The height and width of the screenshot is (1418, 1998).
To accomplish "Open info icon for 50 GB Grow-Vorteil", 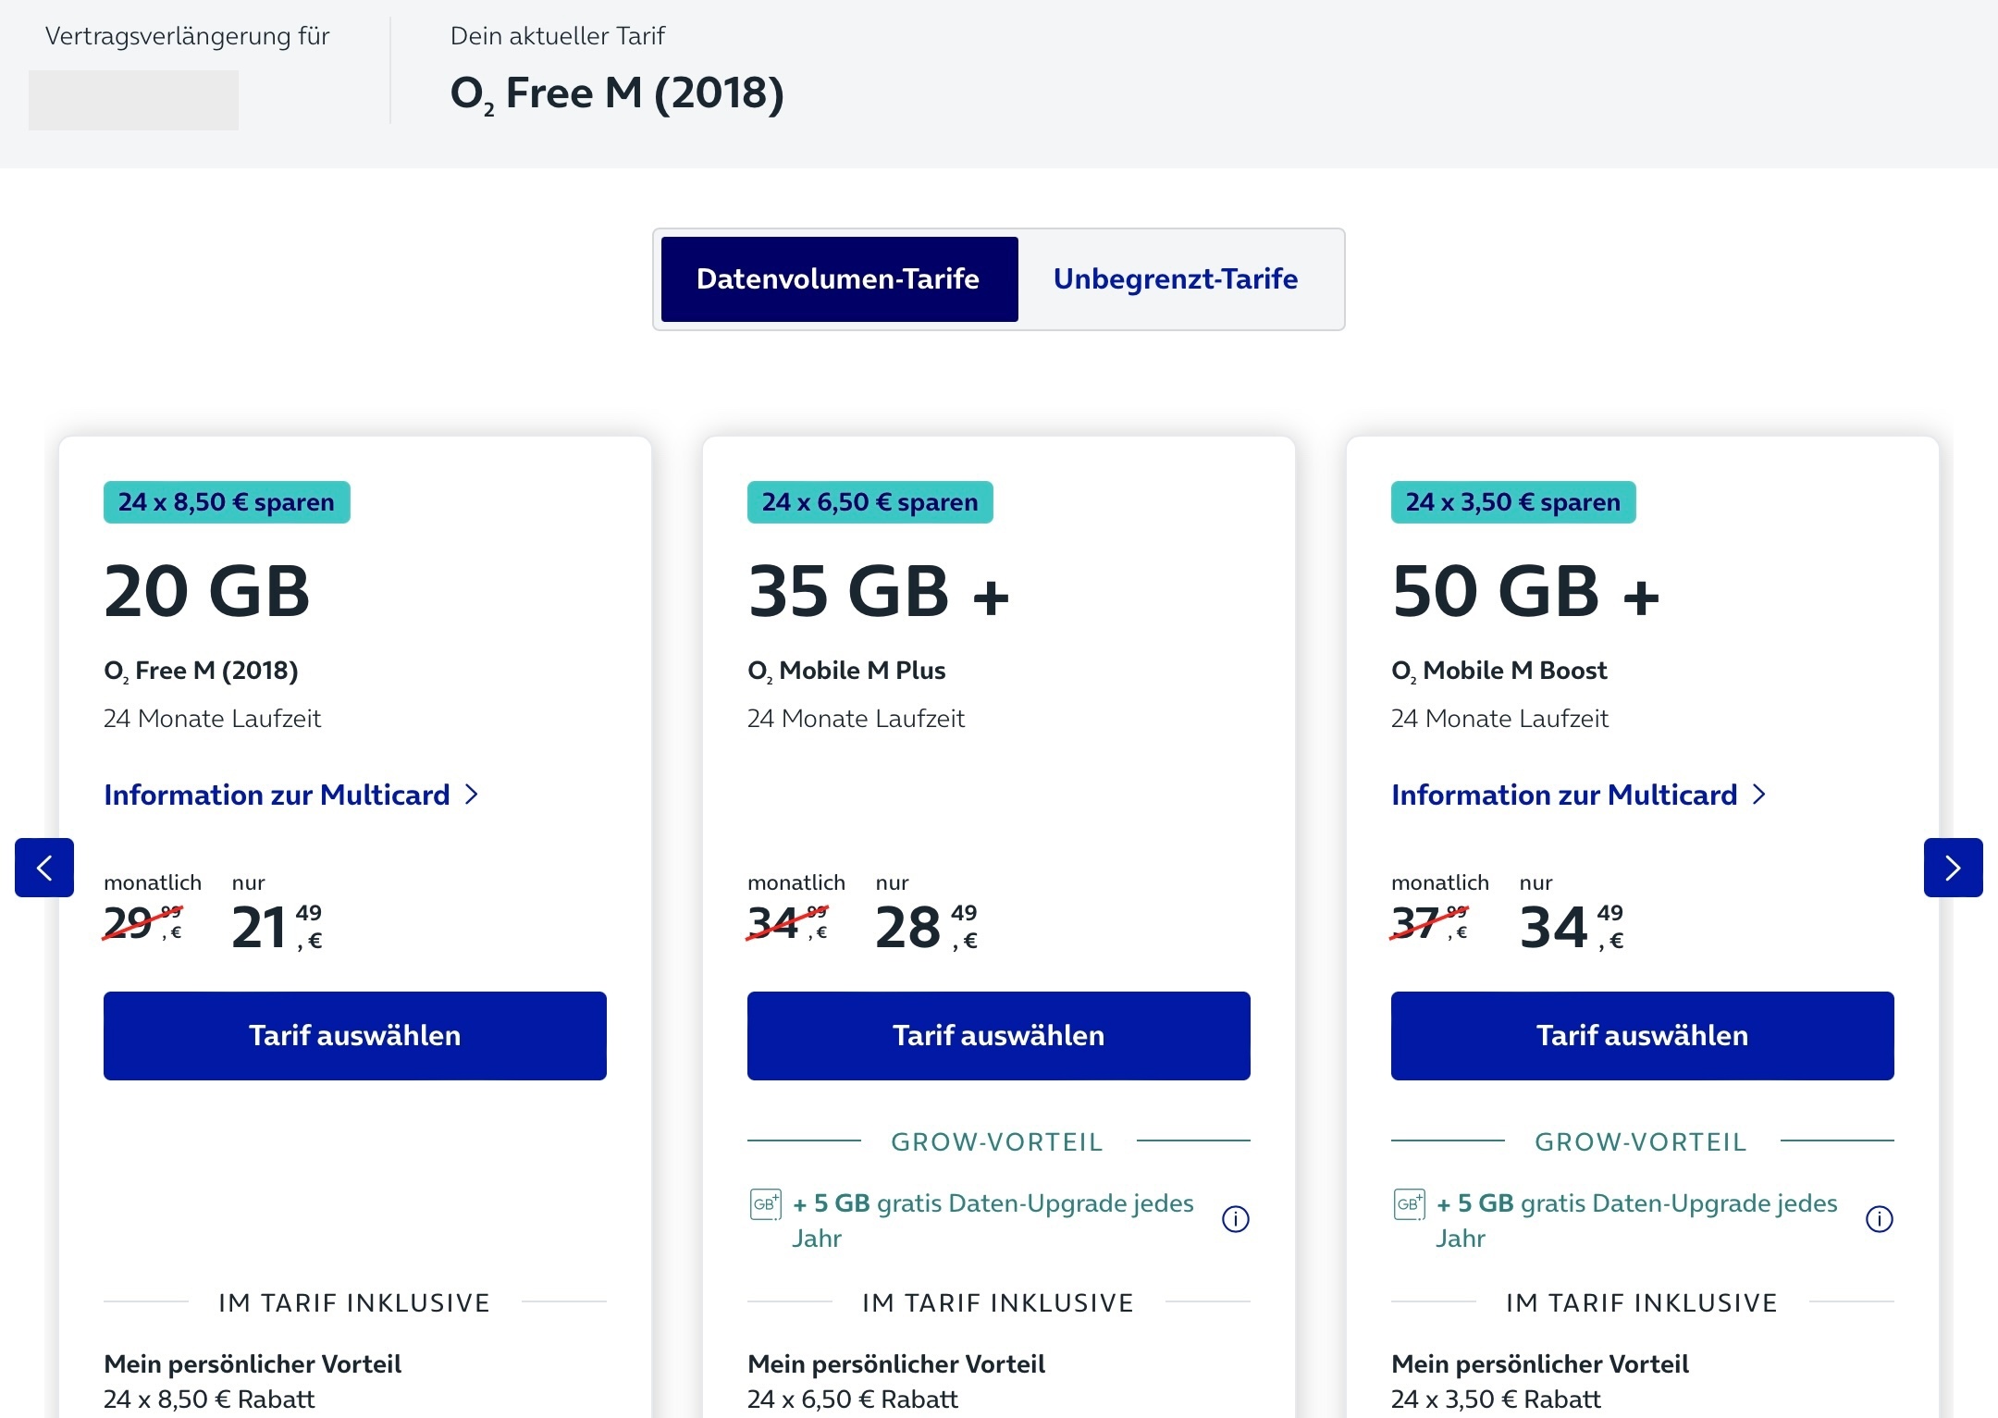I will pos(1880,1219).
